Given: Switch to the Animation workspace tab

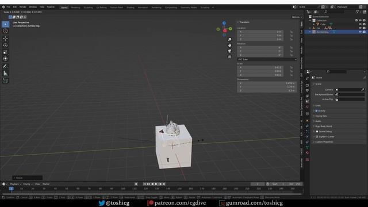Looking at the screenshot, I should coord(143,7).
